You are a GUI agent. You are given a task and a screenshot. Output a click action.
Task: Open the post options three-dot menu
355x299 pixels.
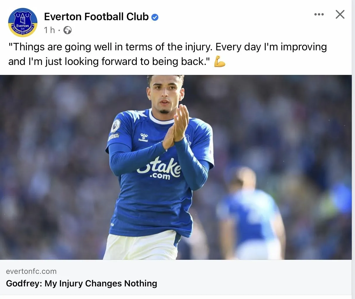coord(319,14)
